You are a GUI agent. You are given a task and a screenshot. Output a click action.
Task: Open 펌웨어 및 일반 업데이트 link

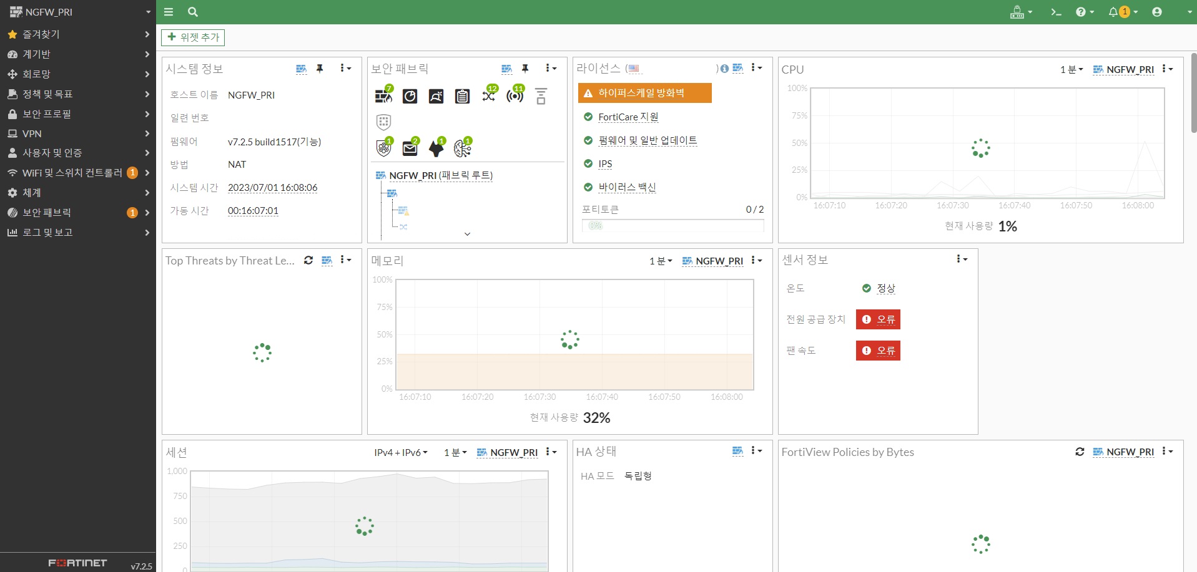click(648, 140)
